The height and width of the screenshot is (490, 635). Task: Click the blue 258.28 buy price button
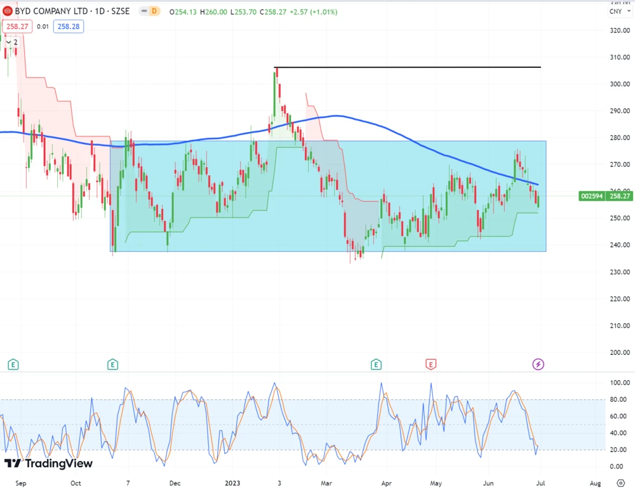(68, 26)
